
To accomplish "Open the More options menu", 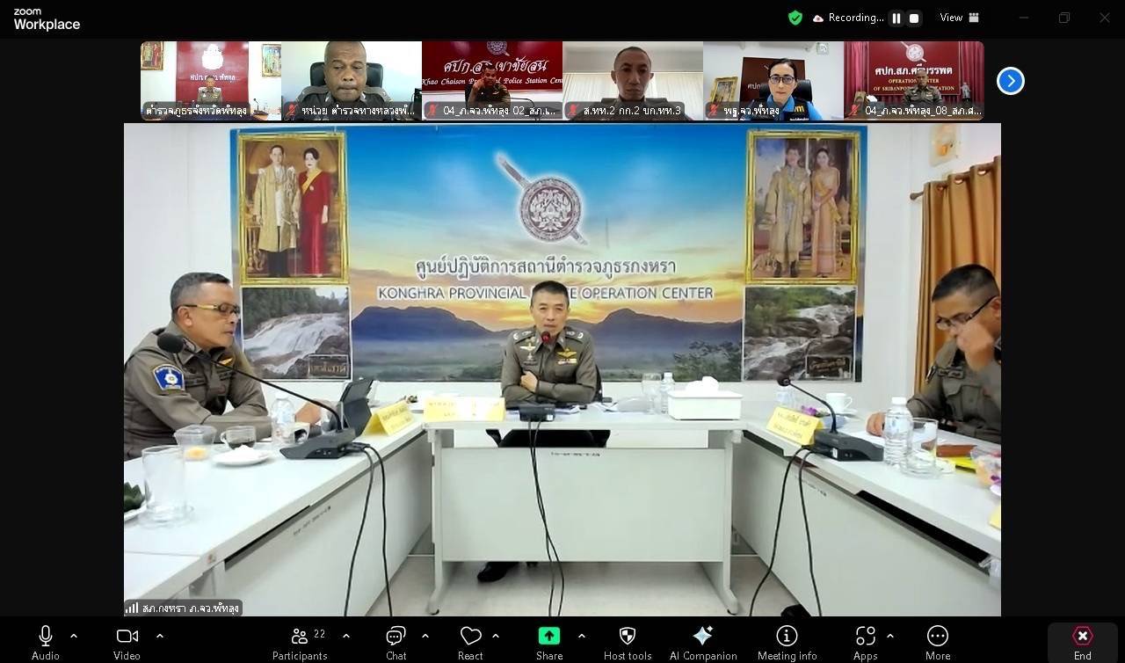I will (x=938, y=642).
